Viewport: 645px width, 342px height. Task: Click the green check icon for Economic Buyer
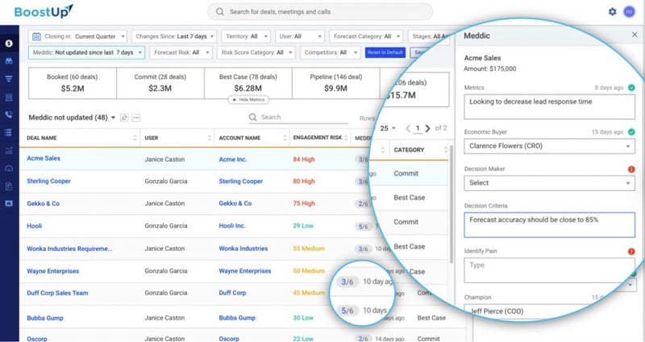(x=631, y=132)
